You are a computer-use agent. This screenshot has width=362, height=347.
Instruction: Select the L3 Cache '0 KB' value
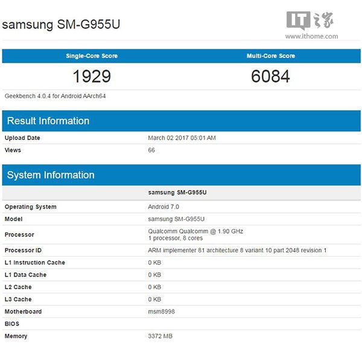tap(154, 299)
